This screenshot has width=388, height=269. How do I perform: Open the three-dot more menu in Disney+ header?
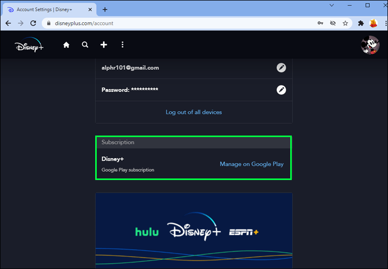122,45
